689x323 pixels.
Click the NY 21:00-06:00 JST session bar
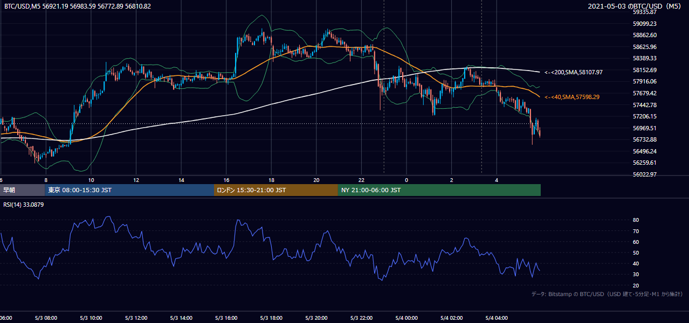(439, 190)
